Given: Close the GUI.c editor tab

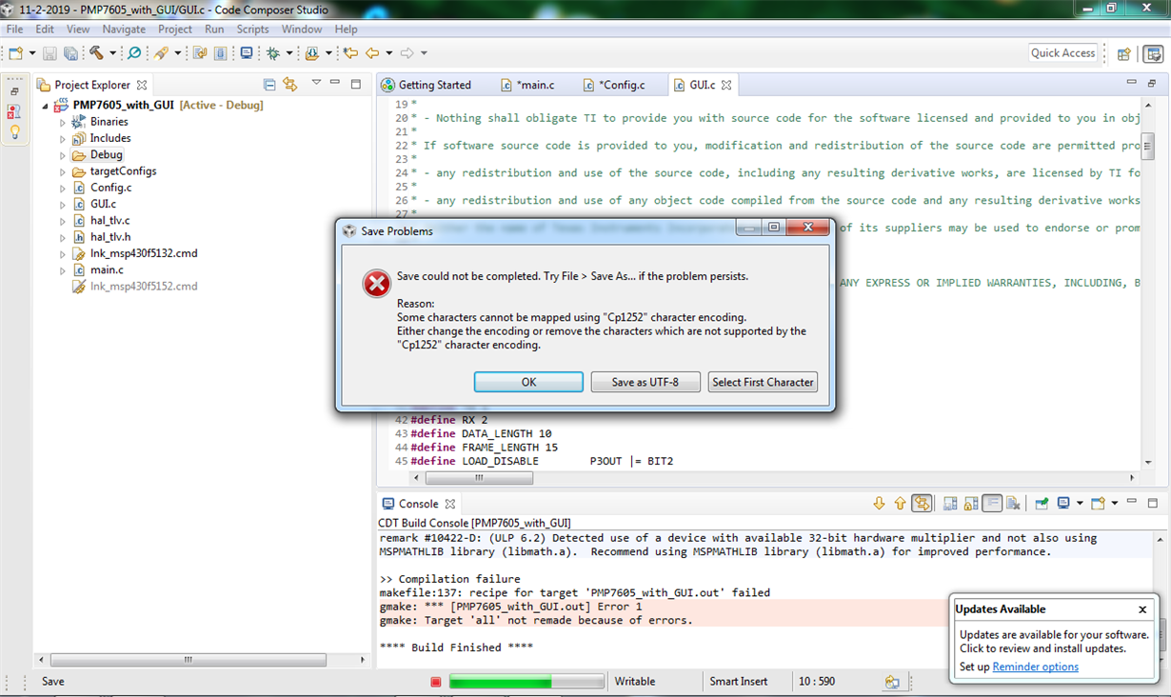Looking at the screenshot, I should click(x=726, y=85).
